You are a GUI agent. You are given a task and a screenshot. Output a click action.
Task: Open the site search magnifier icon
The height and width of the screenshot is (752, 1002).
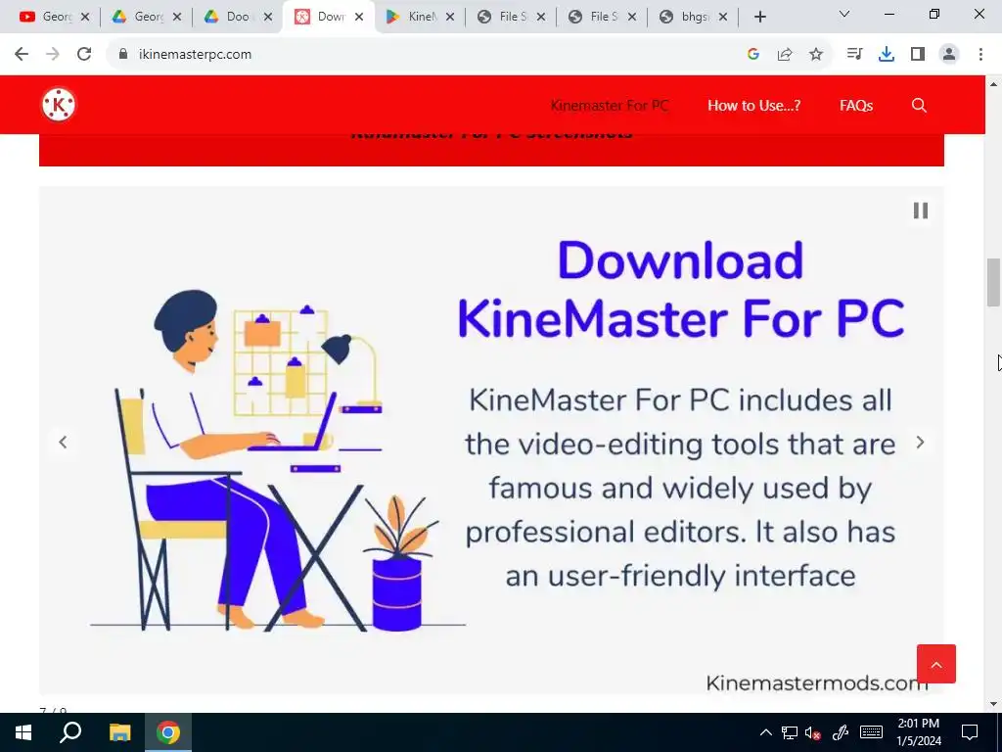pyautogui.click(x=919, y=106)
